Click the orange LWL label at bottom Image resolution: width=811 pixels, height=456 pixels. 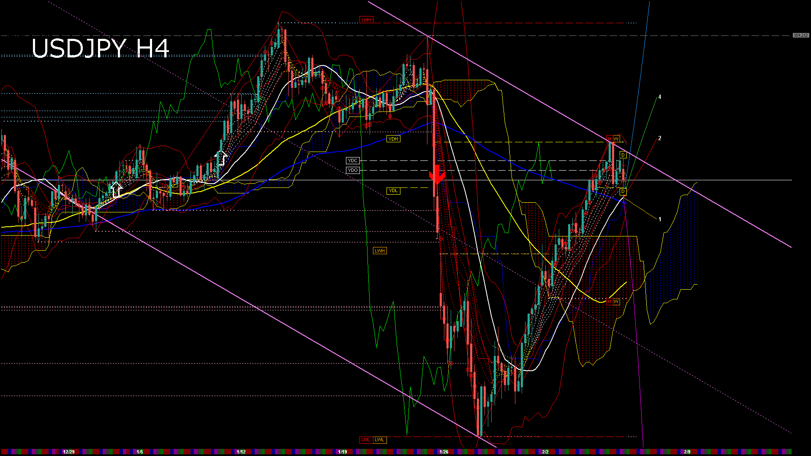click(379, 440)
